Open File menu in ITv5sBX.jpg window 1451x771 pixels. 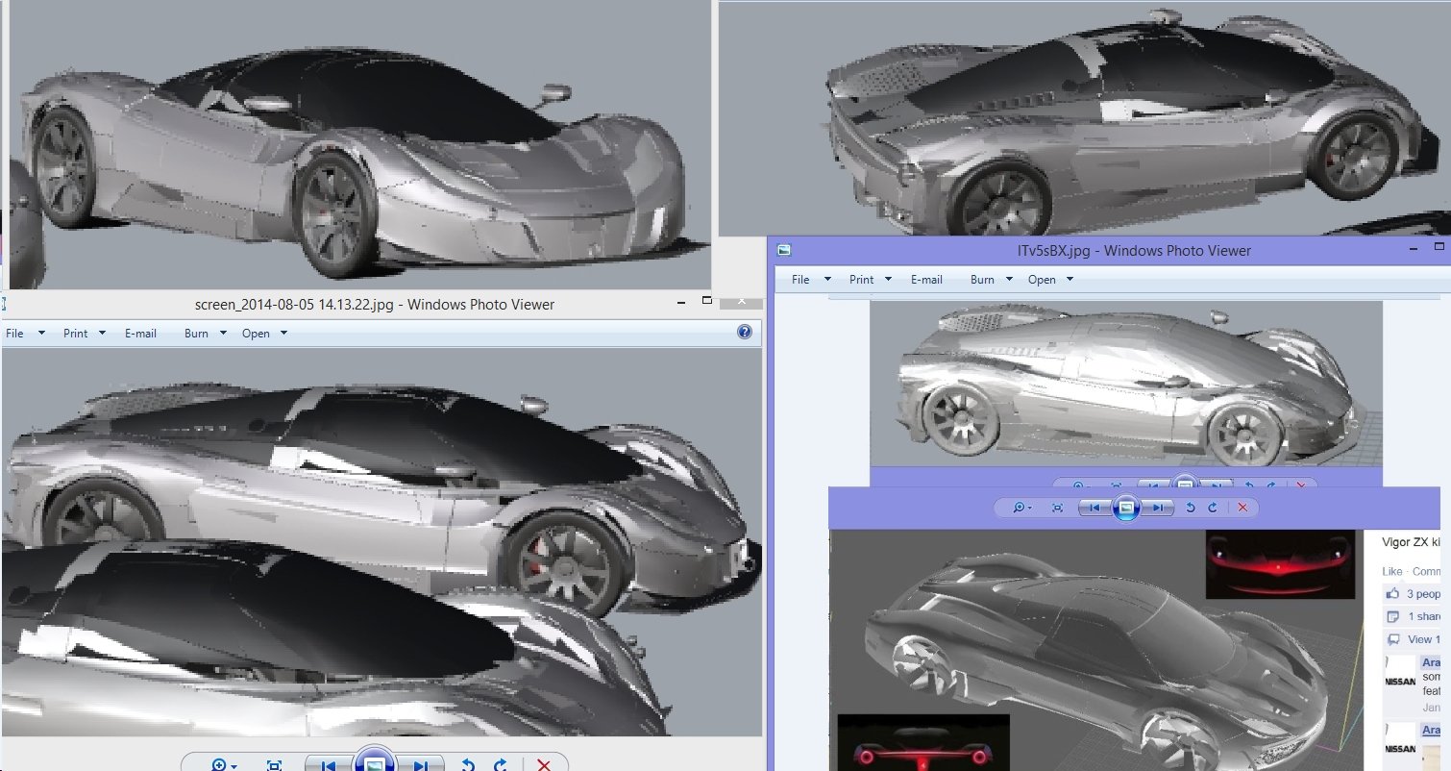coord(800,280)
